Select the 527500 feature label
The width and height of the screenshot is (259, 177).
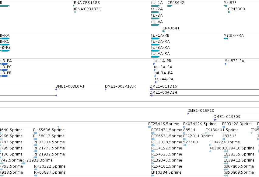[191, 142]
